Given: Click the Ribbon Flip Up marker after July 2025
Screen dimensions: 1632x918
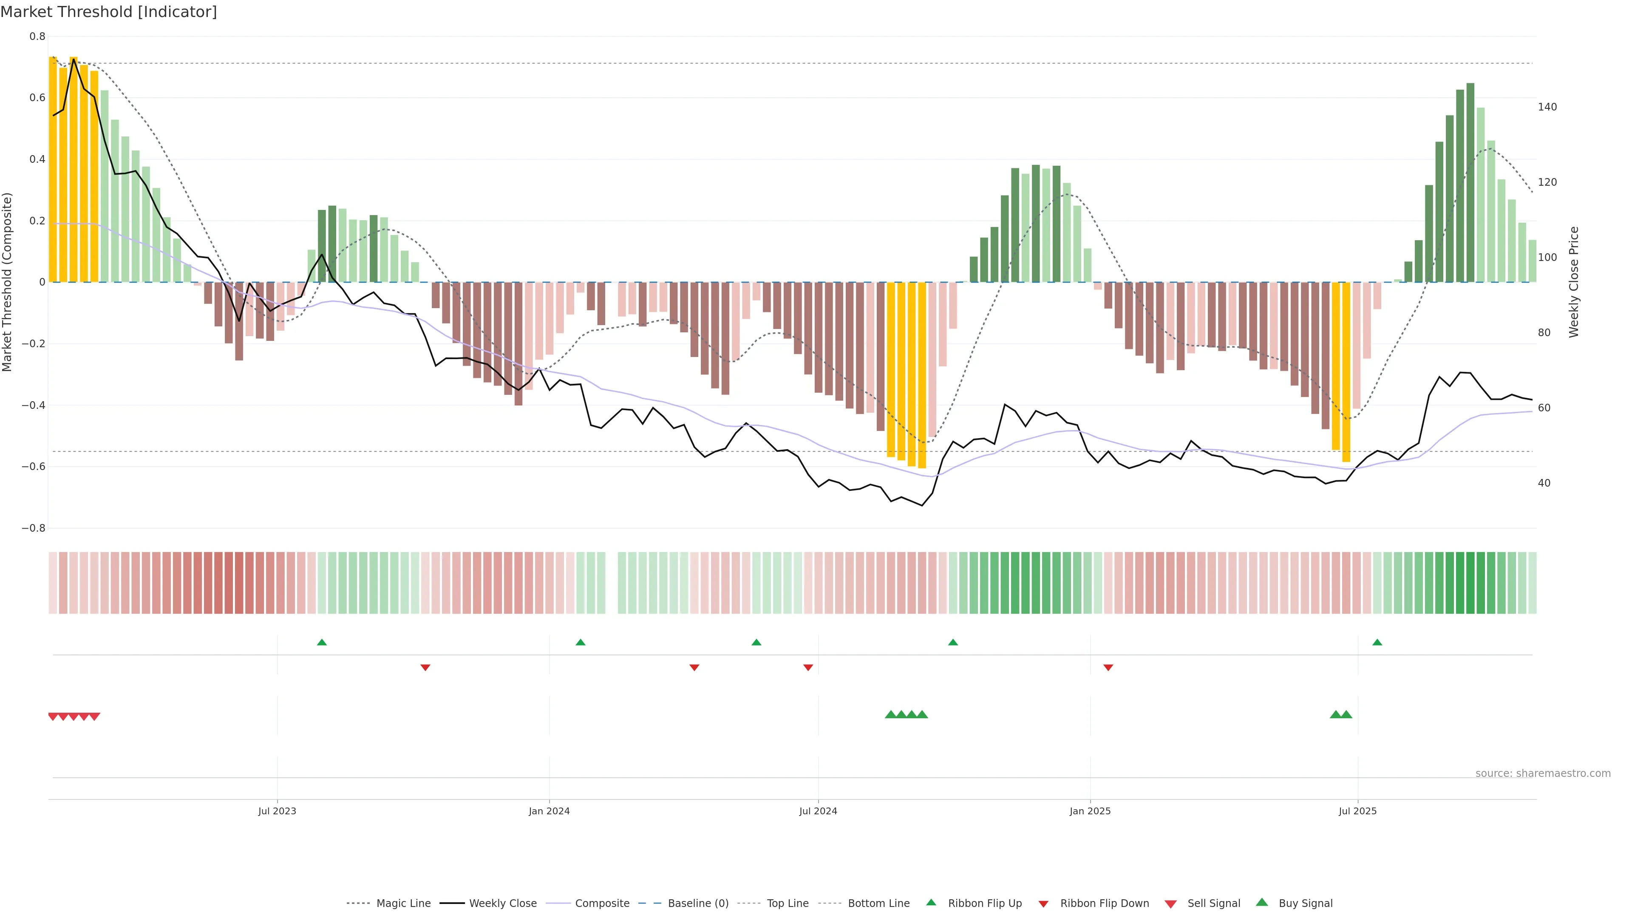Looking at the screenshot, I should (1377, 643).
